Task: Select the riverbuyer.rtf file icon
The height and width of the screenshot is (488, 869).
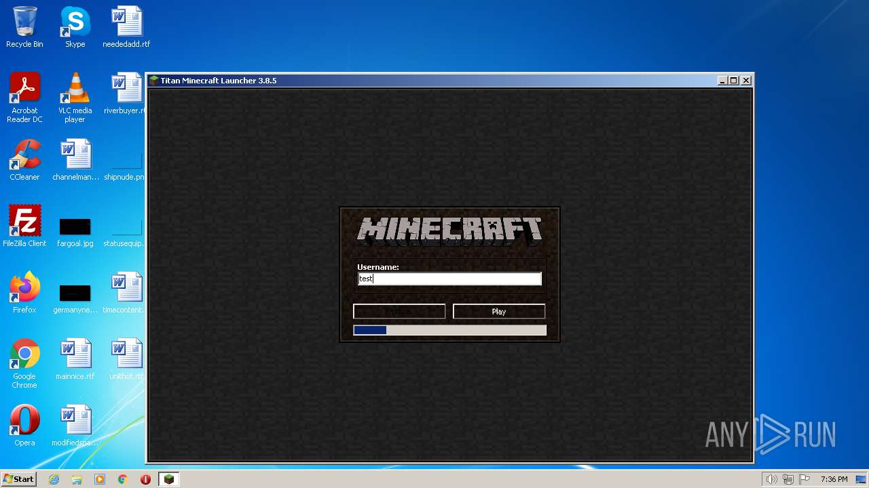Action: pyautogui.click(x=126, y=94)
